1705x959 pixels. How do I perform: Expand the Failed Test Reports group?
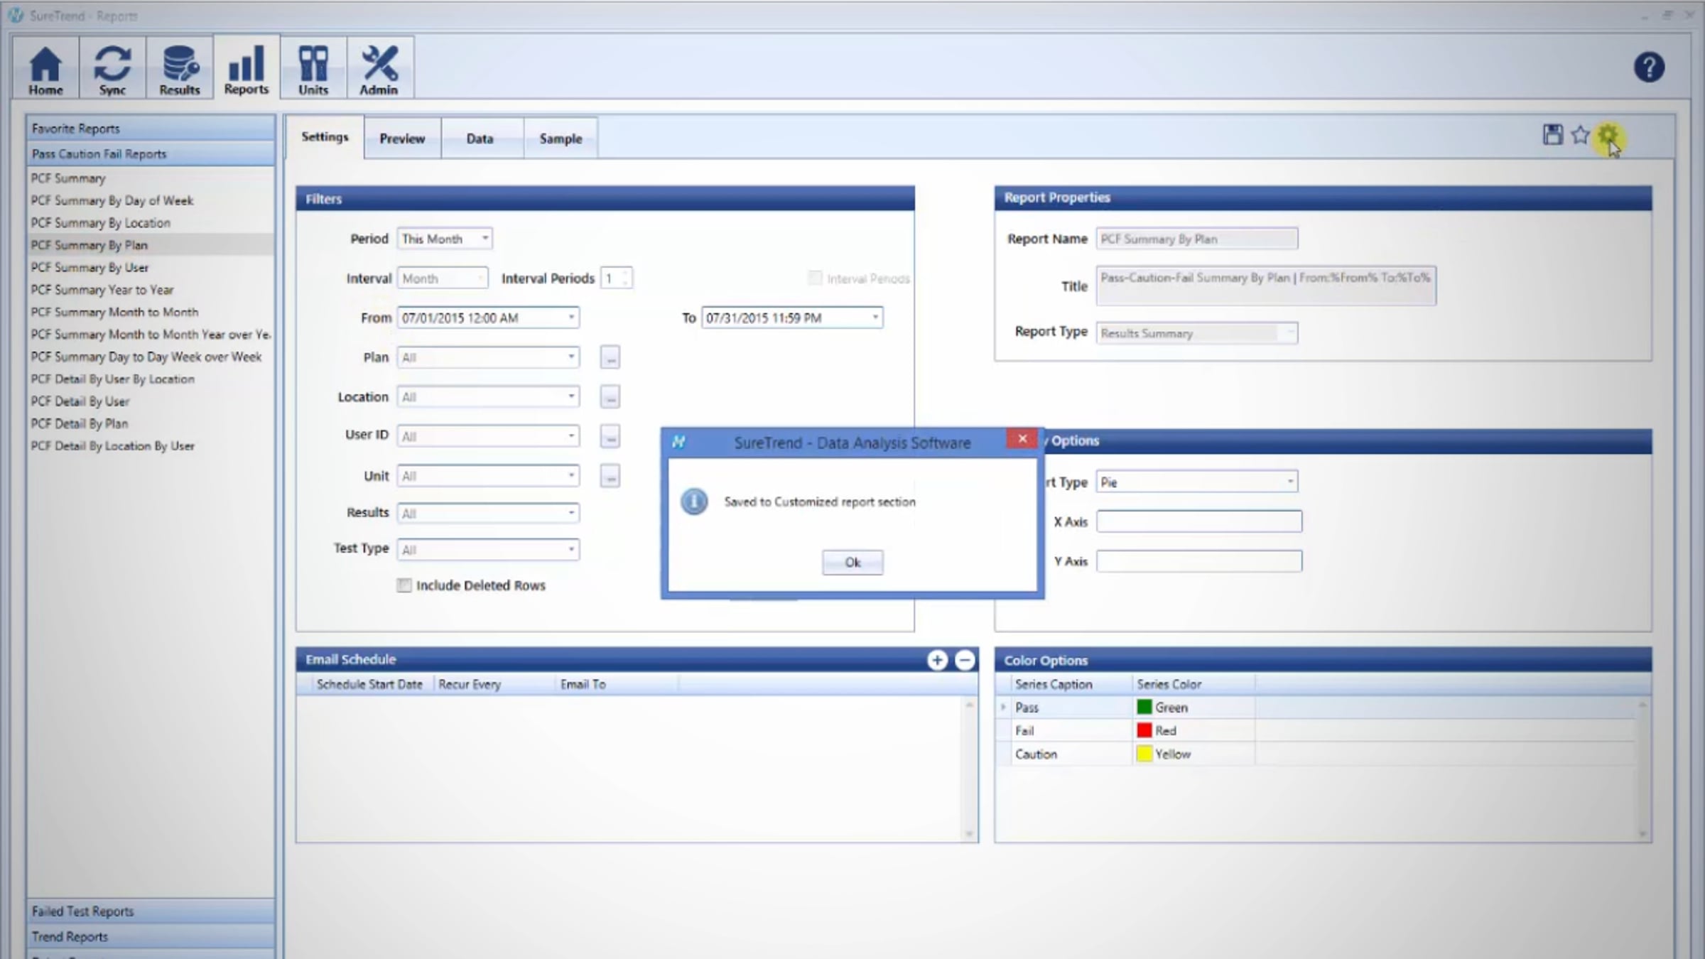click(x=151, y=911)
